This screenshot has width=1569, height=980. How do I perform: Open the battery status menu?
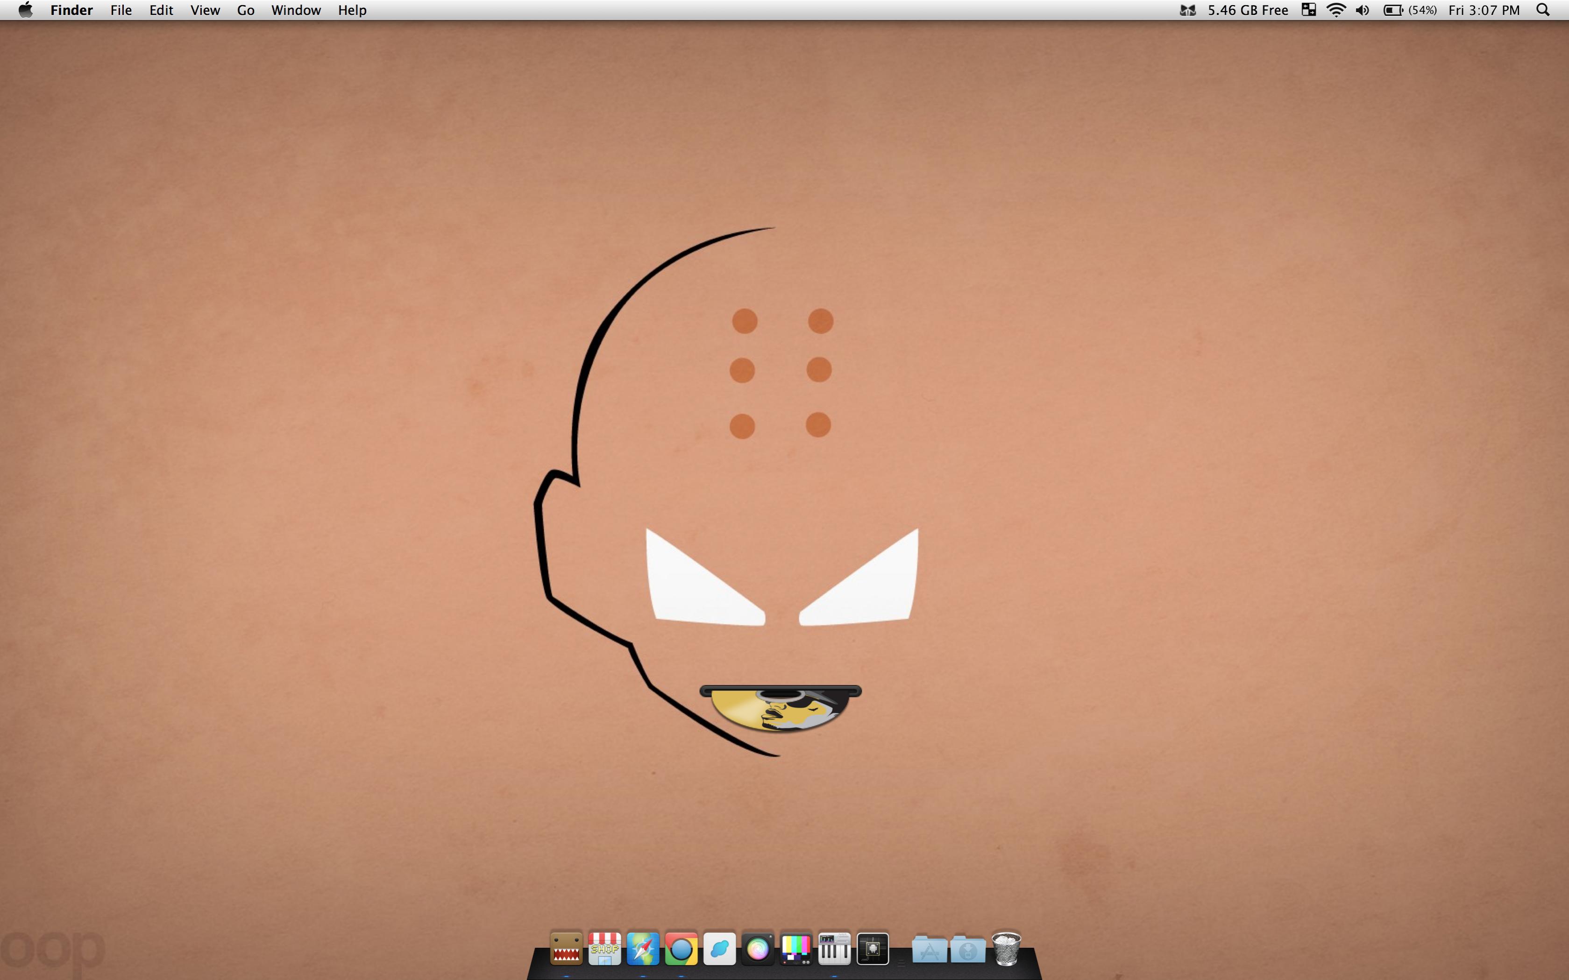pos(1410,10)
